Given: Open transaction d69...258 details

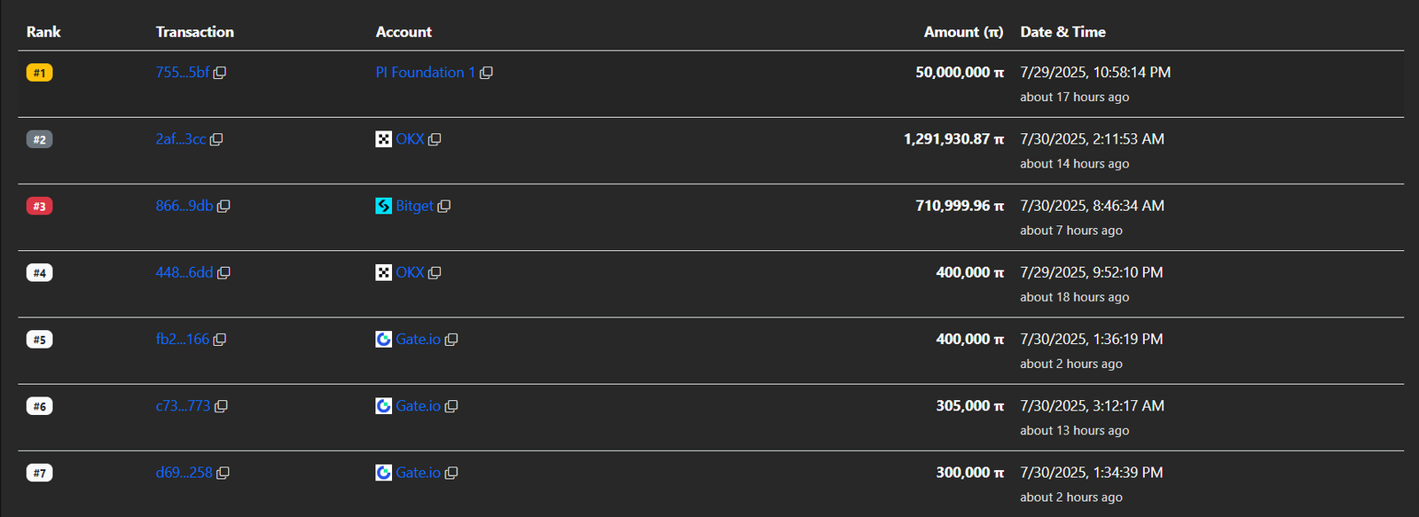Looking at the screenshot, I should pos(184,473).
